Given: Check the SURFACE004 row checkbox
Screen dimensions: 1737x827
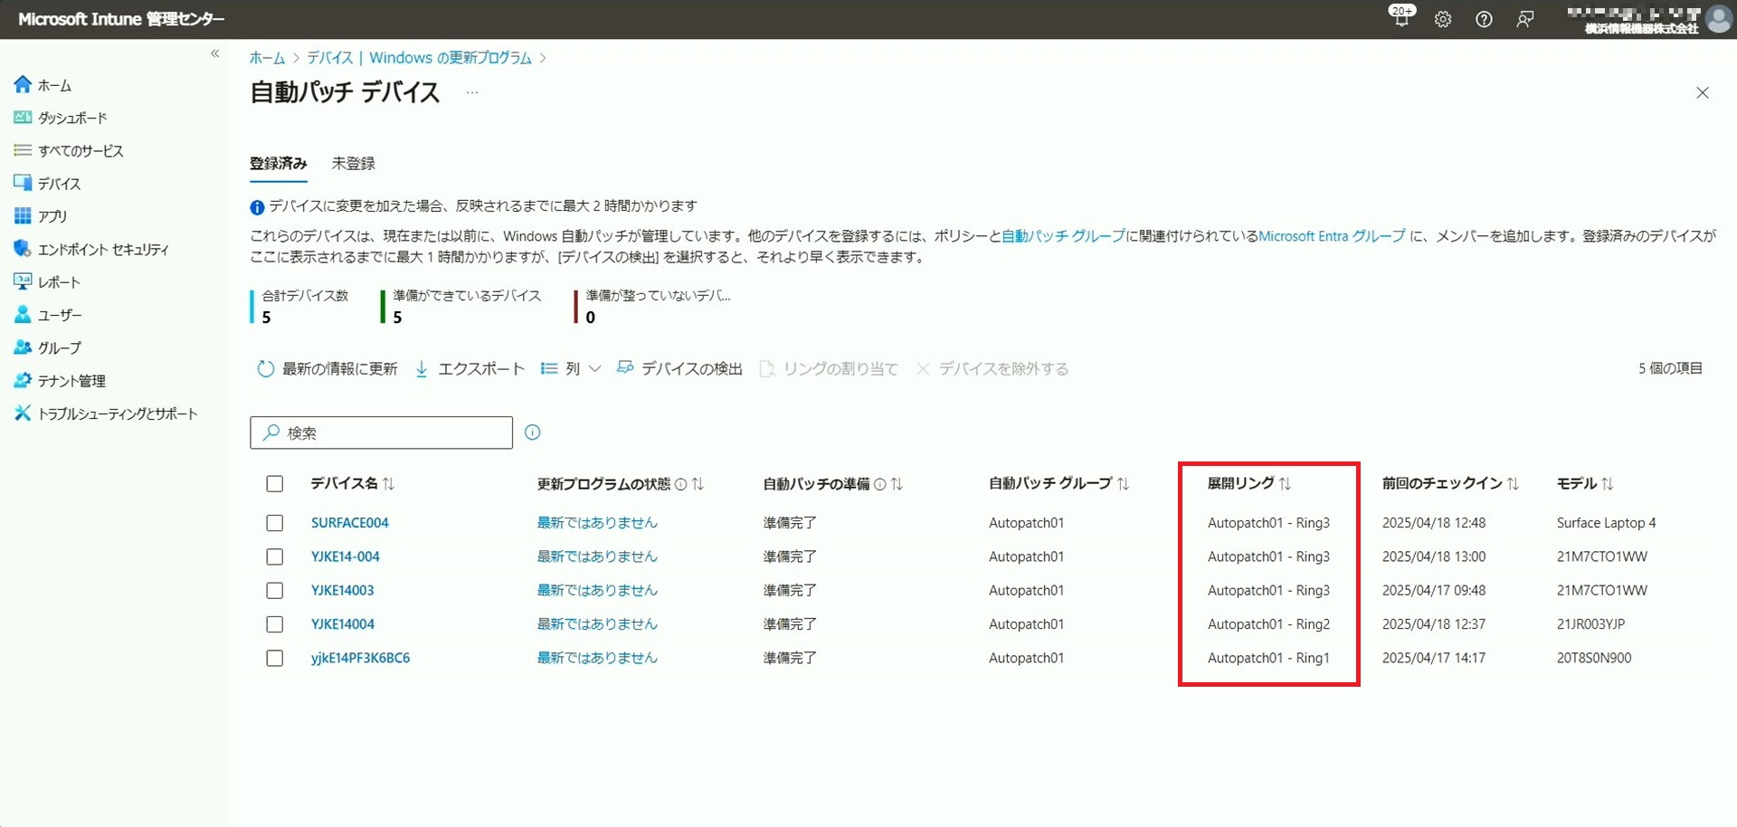Looking at the screenshot, I should coord(275,523).
